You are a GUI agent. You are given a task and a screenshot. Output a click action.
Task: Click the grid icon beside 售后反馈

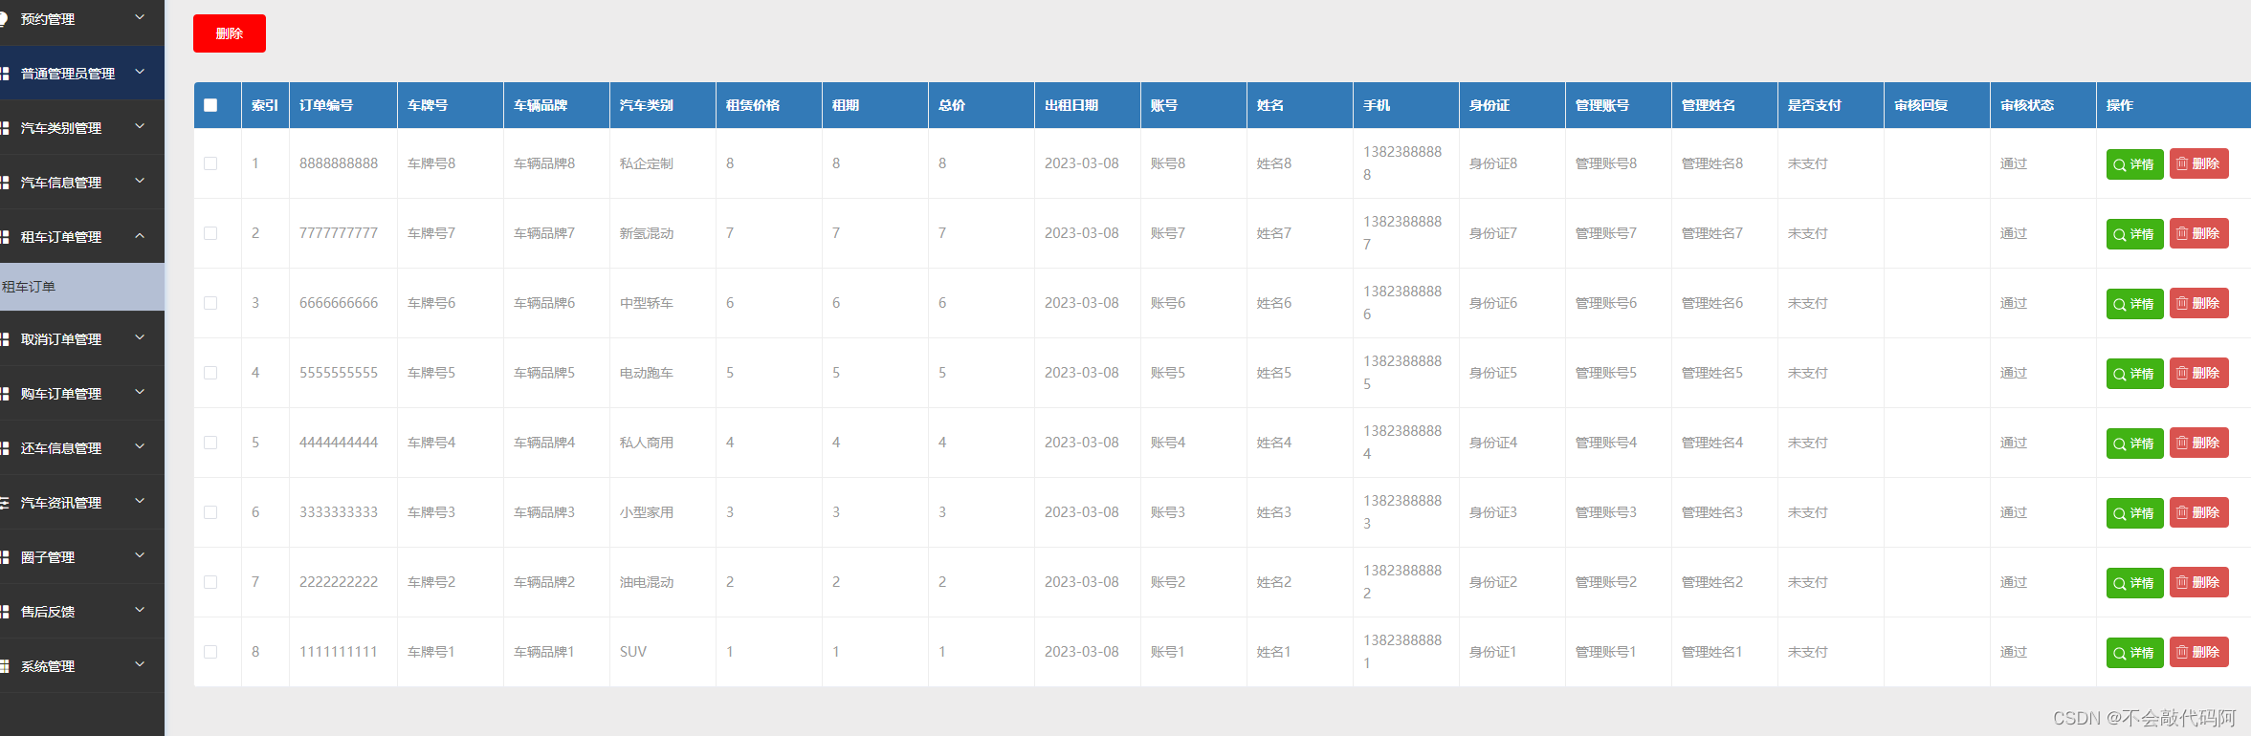click(x=5, y=612)
